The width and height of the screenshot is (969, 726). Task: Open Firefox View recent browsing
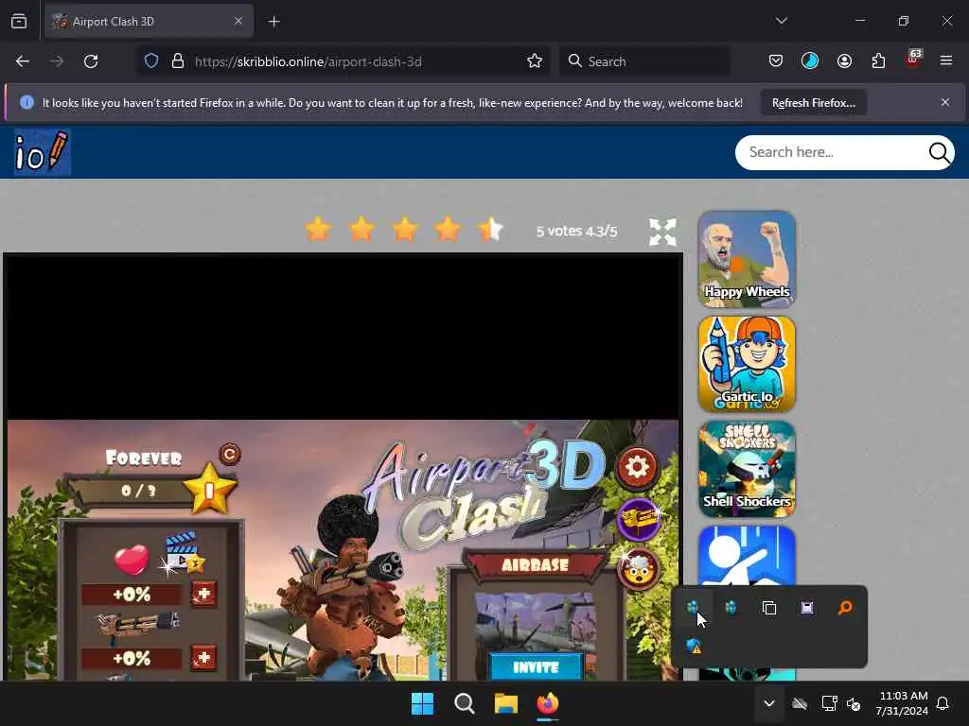[19, 22]
